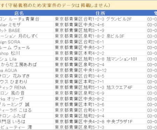Select the shop name cell Lila

click(27, 59)
